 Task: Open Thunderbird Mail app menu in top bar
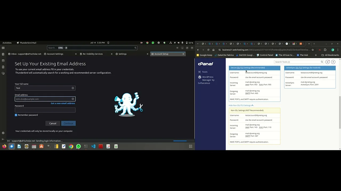point(26,43)
